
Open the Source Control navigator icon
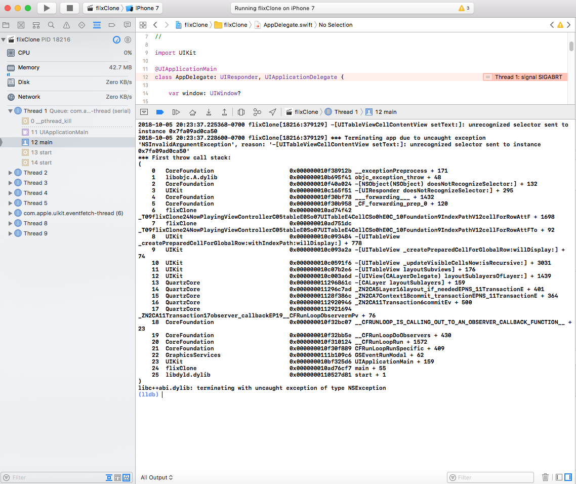[21, 25]
